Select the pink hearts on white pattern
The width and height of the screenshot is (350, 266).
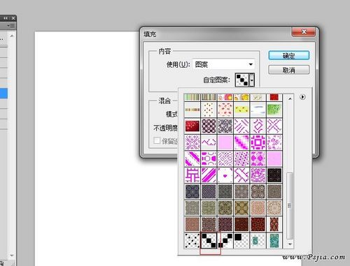click(225, 110)
